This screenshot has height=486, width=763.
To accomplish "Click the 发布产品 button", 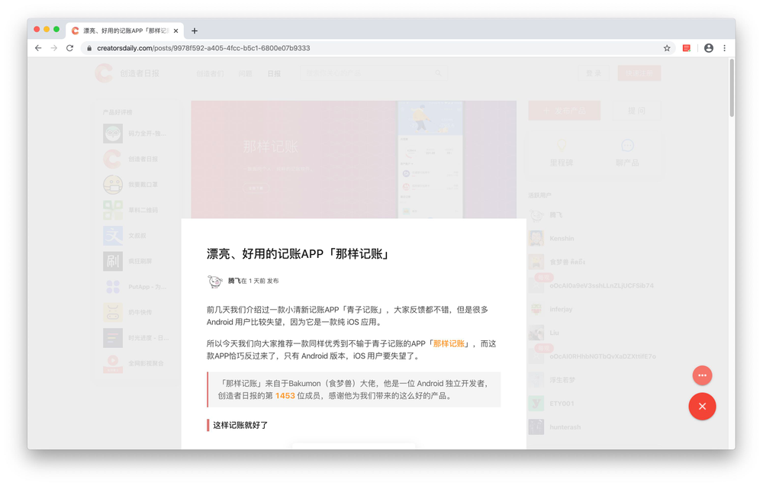I will pyautogui.click(x=565, y=111).
